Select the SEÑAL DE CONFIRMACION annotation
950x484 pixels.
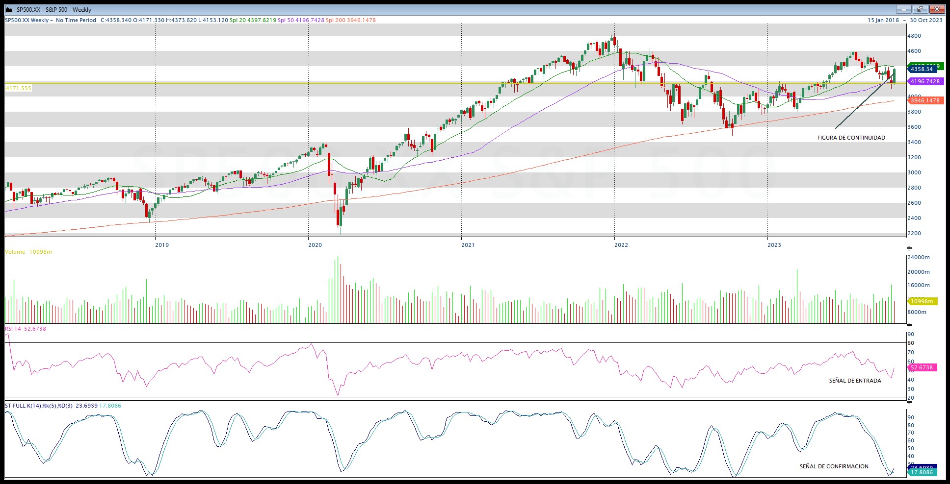click(x=834, y=466)
